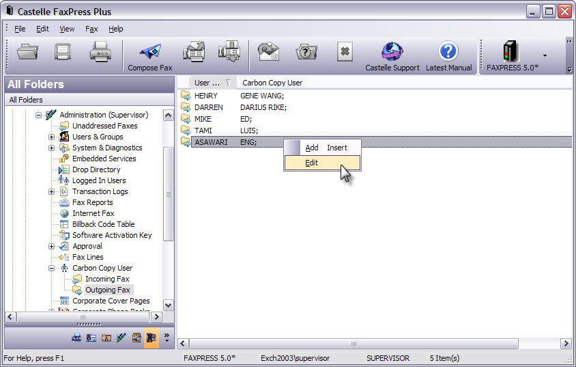
Task: Select the TAMI row
Action: pos(375,131)
